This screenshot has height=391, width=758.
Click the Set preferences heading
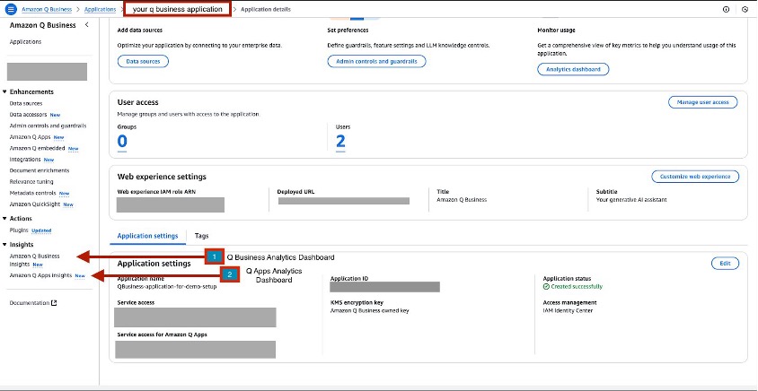[348, 30]
